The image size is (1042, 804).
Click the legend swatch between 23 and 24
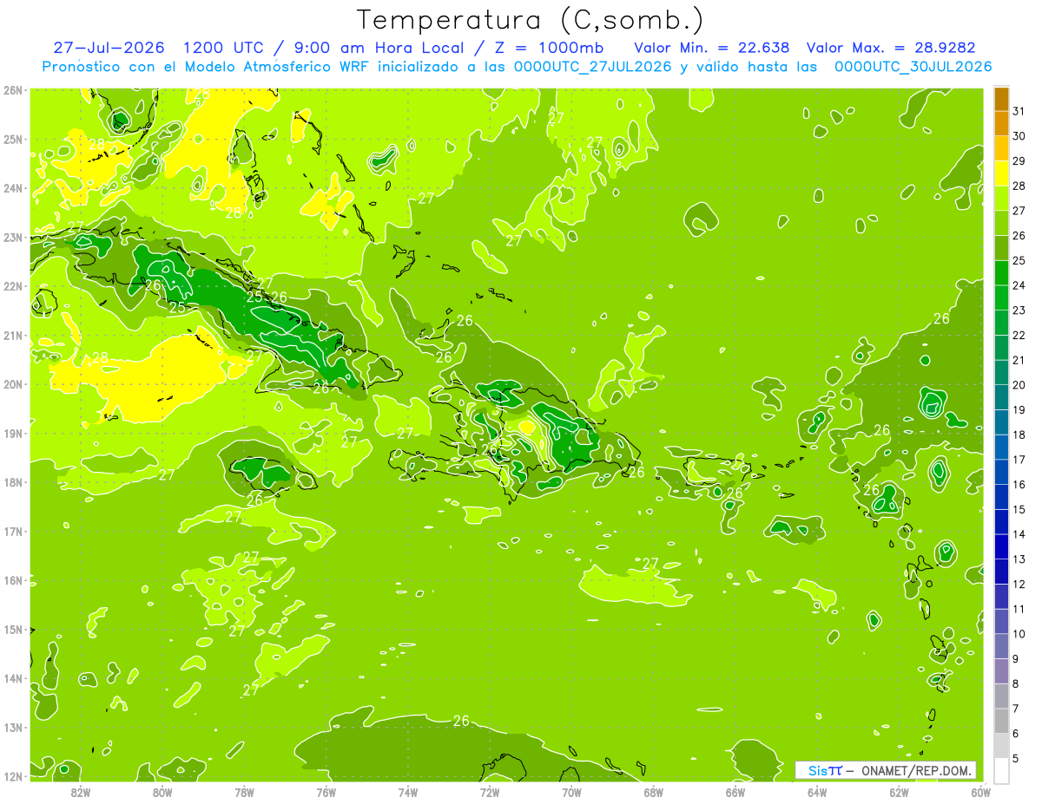tap(1001, 298)
